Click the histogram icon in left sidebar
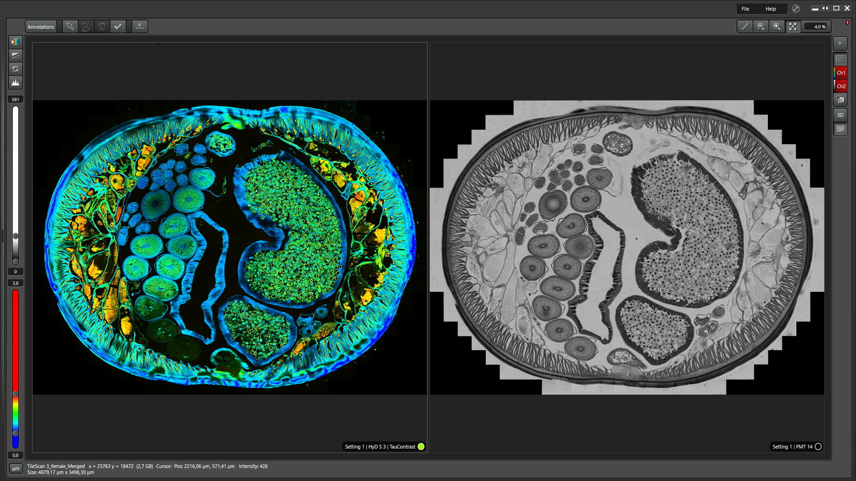Screen dimensions: 856x481 pyautogui.click(x=16, y=82)
